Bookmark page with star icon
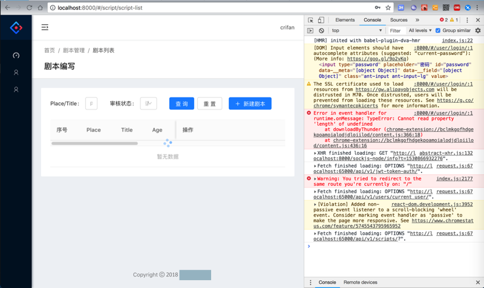This screenshot has height=288, width=484. (388, 8)
